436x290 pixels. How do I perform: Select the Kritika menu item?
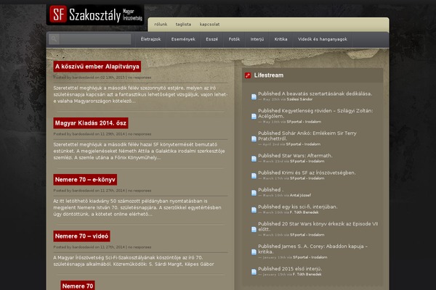point(280,39)
